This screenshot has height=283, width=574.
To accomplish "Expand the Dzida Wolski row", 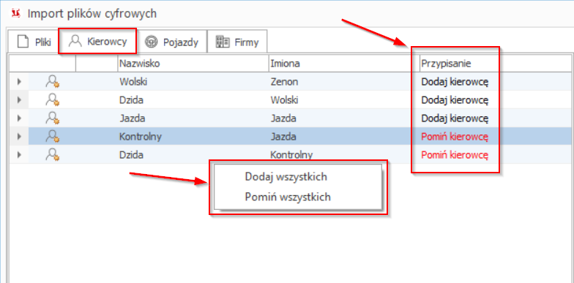I will 19,99.
